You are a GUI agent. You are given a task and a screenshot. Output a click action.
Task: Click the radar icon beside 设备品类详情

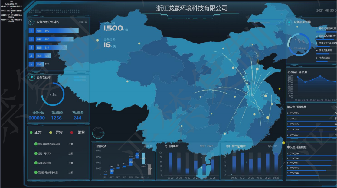pos(289,22)
